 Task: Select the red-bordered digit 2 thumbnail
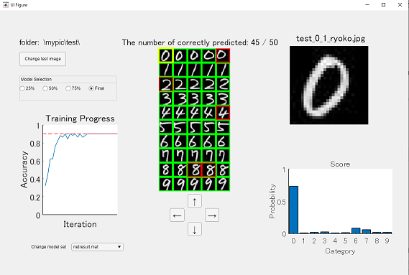(x=166, y=84)
